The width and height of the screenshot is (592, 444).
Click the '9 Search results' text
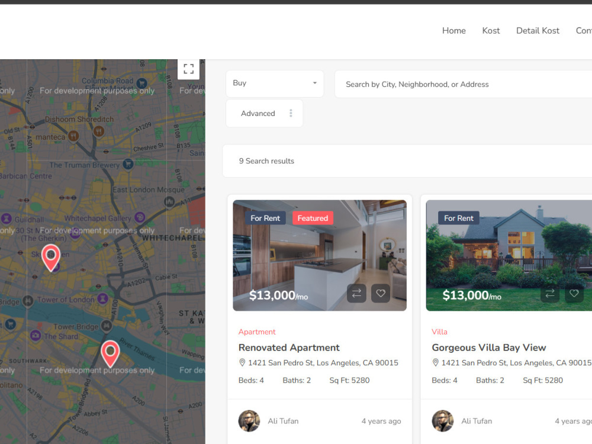[266, 161]
